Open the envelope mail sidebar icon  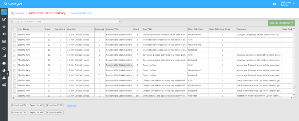coord(4,41)
